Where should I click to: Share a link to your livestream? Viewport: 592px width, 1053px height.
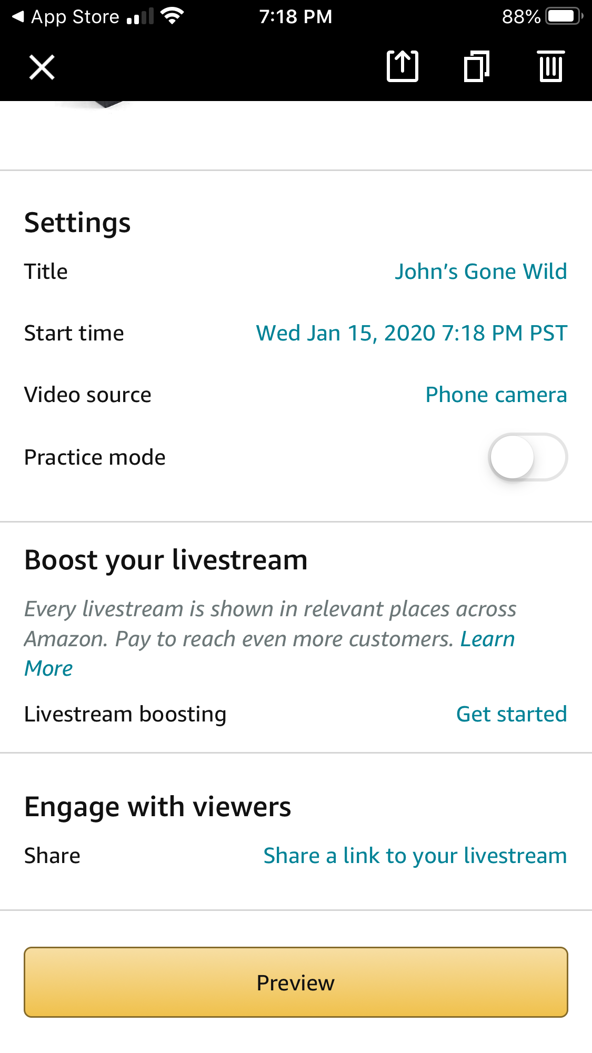pyautogui.click(x=415, y=856)
